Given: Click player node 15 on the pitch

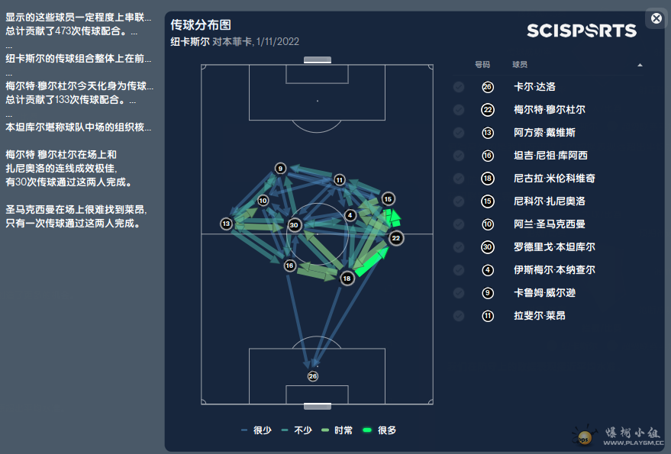Looking at the screenshot, I should 388,199.
